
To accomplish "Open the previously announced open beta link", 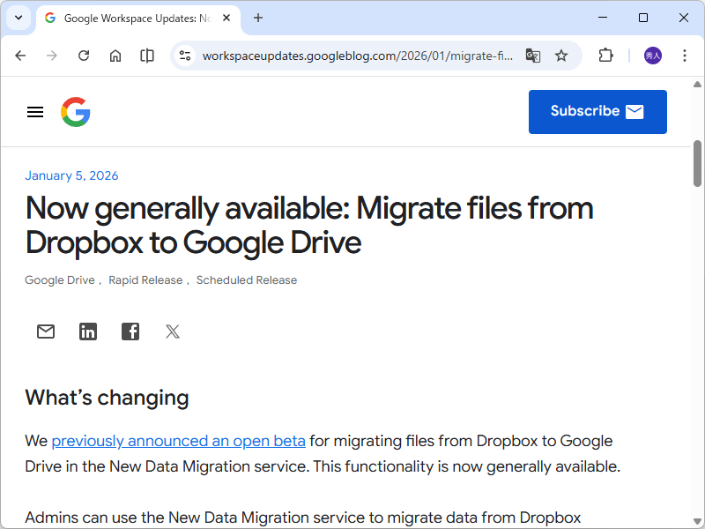I will coord(179,441).
